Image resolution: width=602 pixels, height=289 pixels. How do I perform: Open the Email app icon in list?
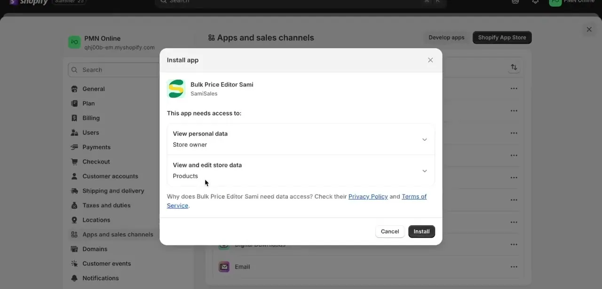point(224,266)
